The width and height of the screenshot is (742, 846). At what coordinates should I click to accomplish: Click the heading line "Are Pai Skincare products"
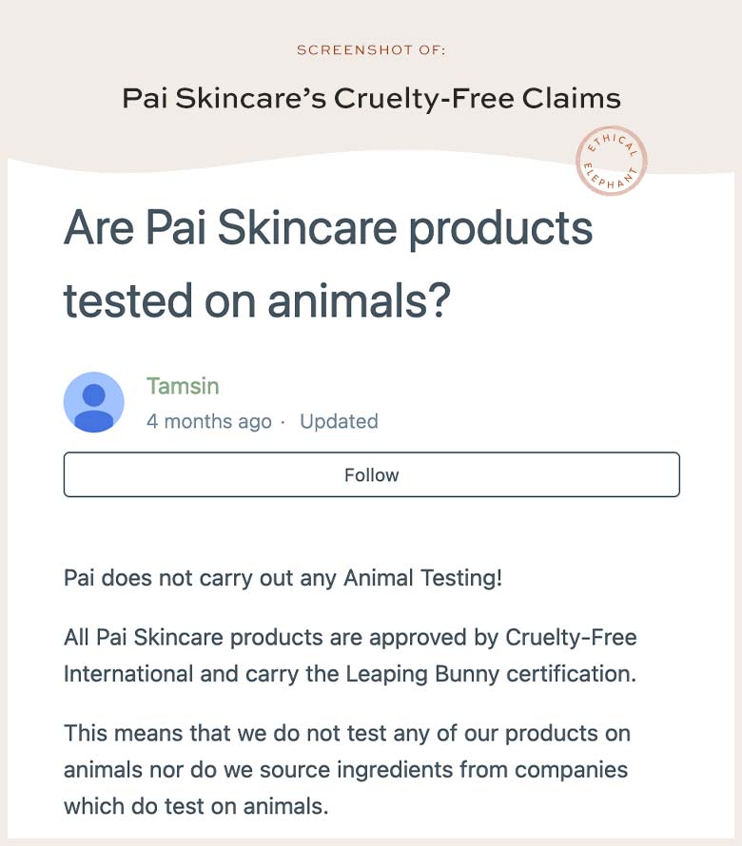click(x=328, y=228)
